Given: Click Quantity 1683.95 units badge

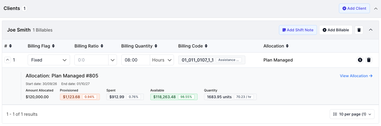Looking at the screenshot, I should pos(230,97).
